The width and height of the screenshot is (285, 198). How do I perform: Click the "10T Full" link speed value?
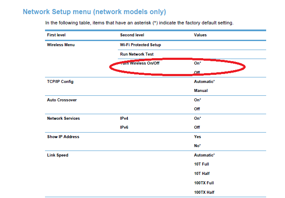(x=201, y=164)
